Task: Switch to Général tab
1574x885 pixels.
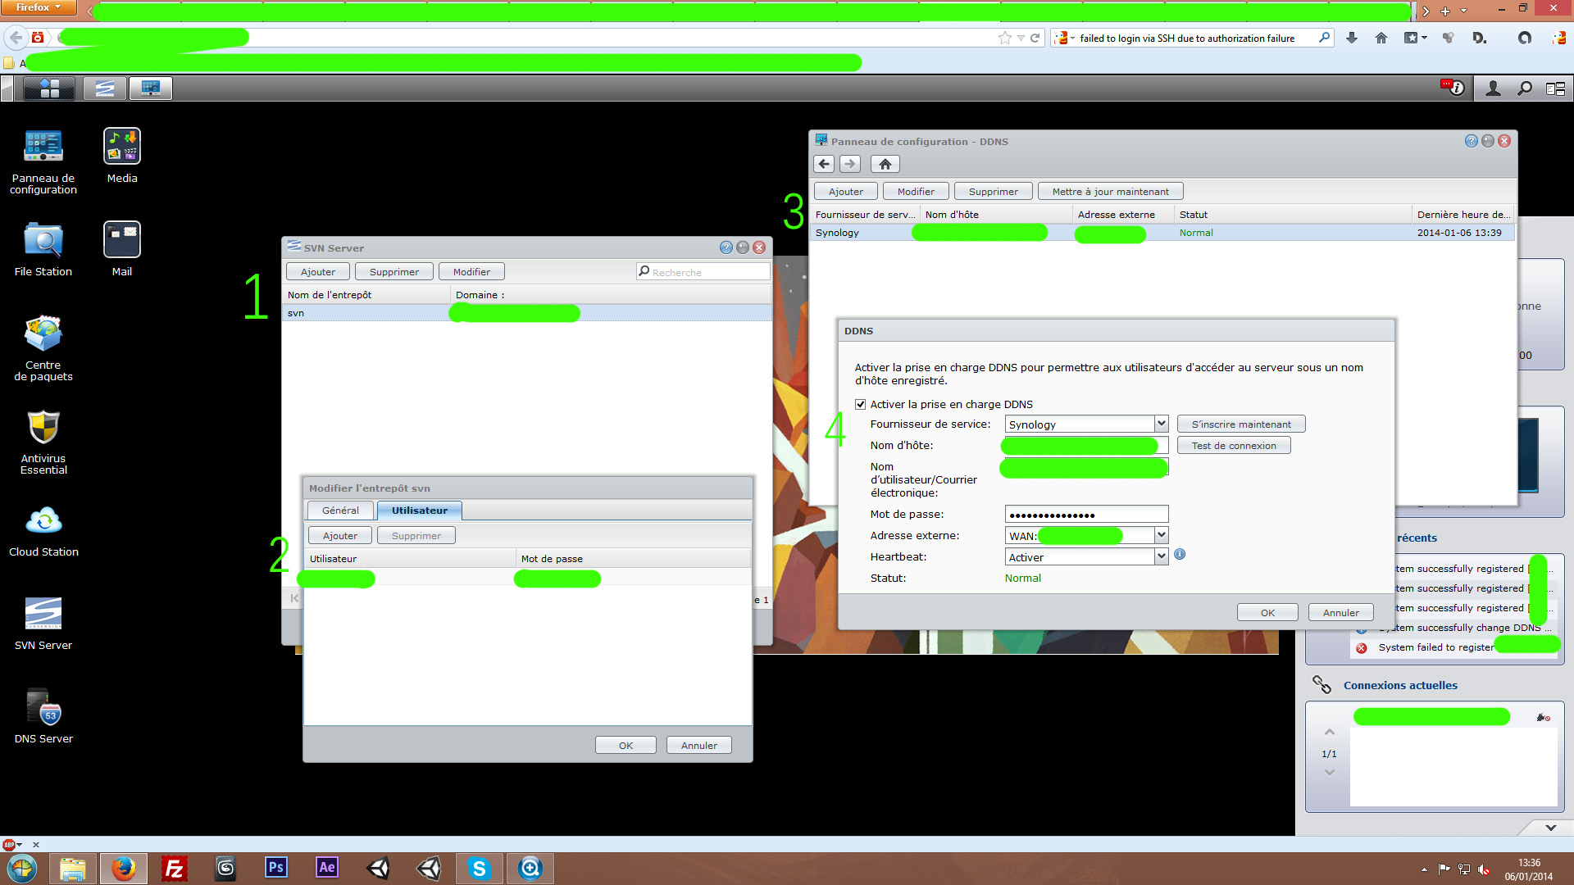Action: [340, 511]
